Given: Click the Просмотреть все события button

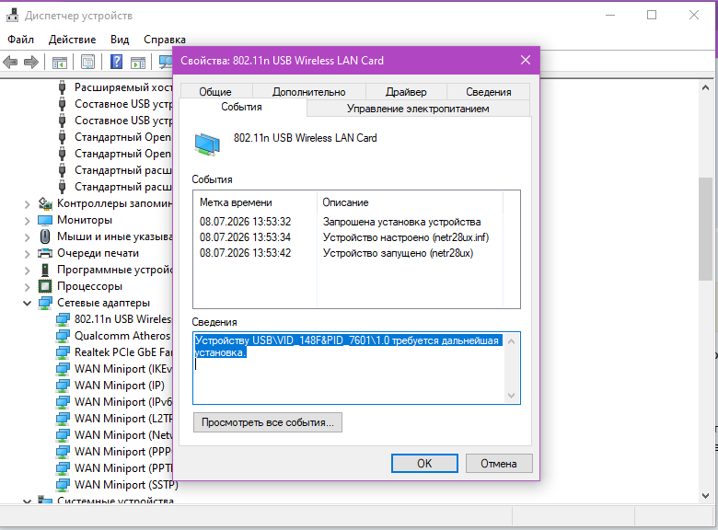Looking at the screenshot, I should click(x=268, y=422).
